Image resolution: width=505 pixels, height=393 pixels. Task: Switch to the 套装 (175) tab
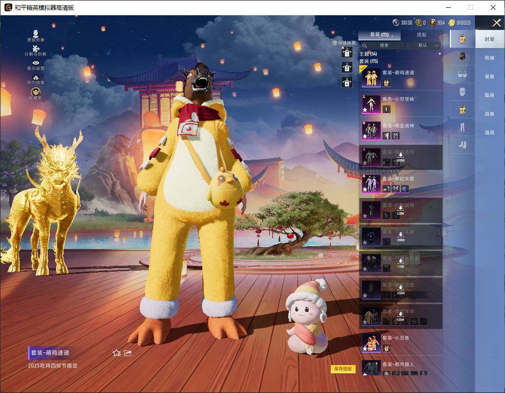(379, 35)
